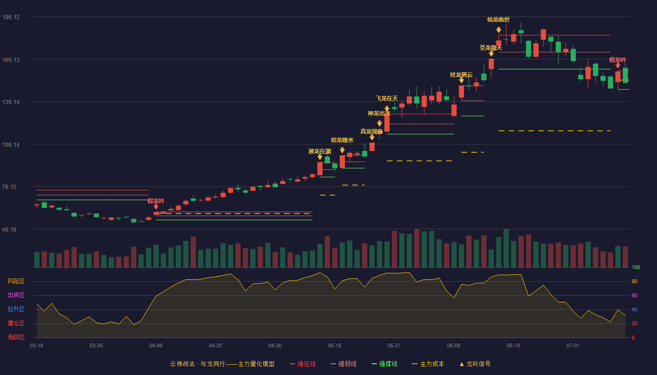Click the 04-30 date axis label
657x375 pixels.
(275, 345)
